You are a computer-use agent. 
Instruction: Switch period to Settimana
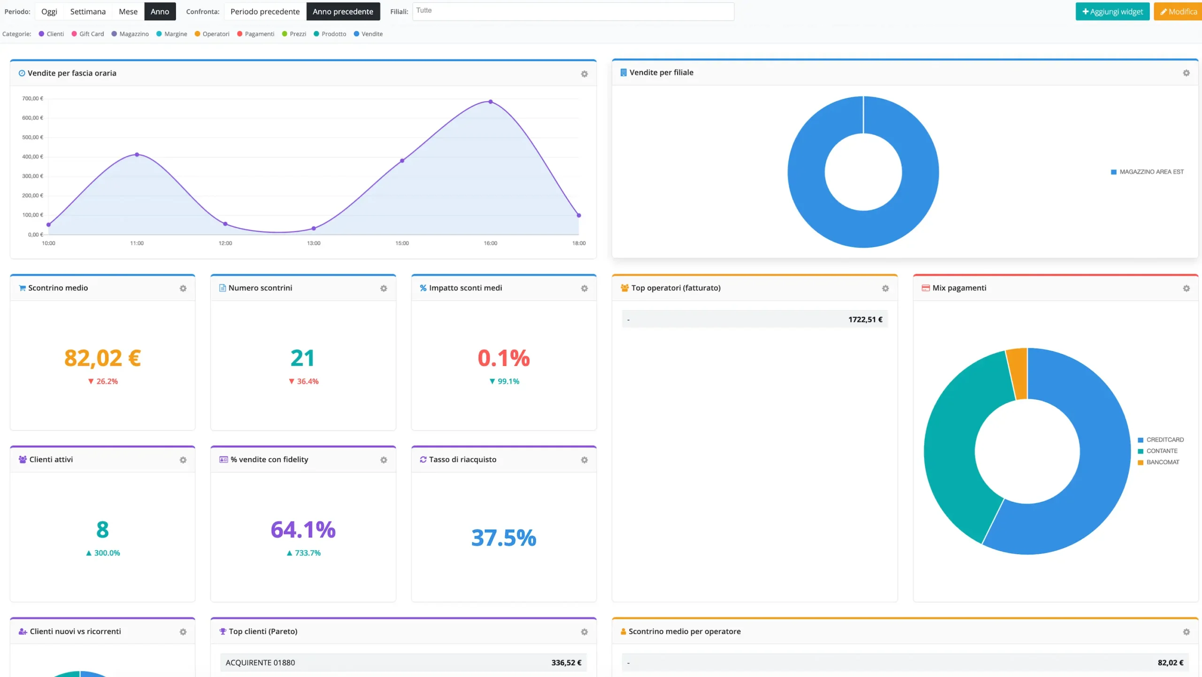[x=88, y=11]
